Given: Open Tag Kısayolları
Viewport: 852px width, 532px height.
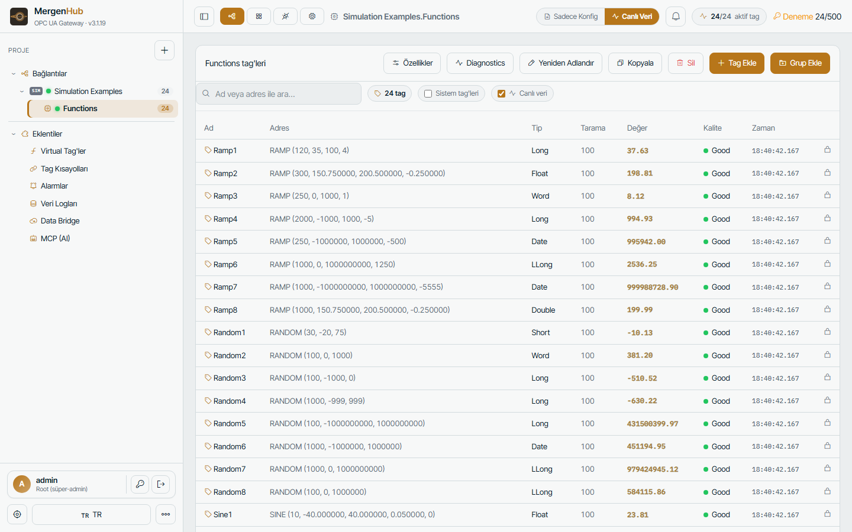Looking at the screenshot, I should click(x=64, y=169).
